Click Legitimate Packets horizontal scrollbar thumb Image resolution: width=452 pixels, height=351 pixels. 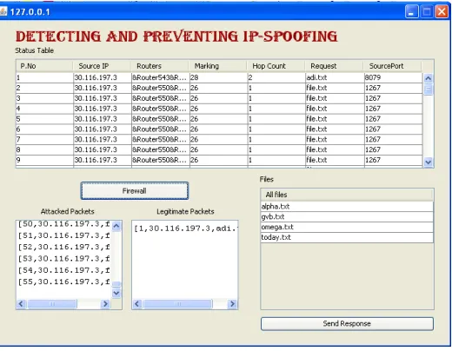pyautogui.click(x=178, y=304)
